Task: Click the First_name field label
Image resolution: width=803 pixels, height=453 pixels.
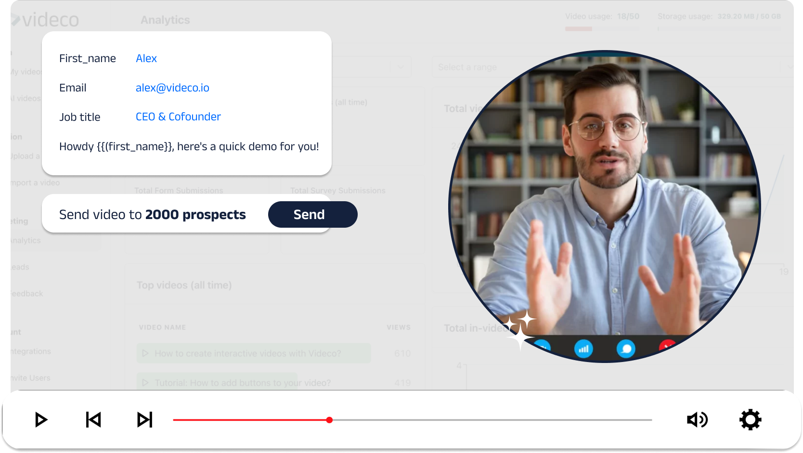Action: coord(88,58)
